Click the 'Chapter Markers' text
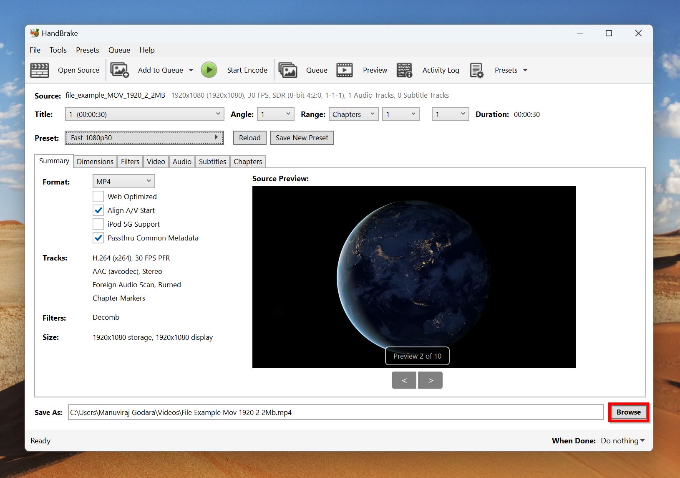Viewport: 680px width, 478px height. point(119,298)
